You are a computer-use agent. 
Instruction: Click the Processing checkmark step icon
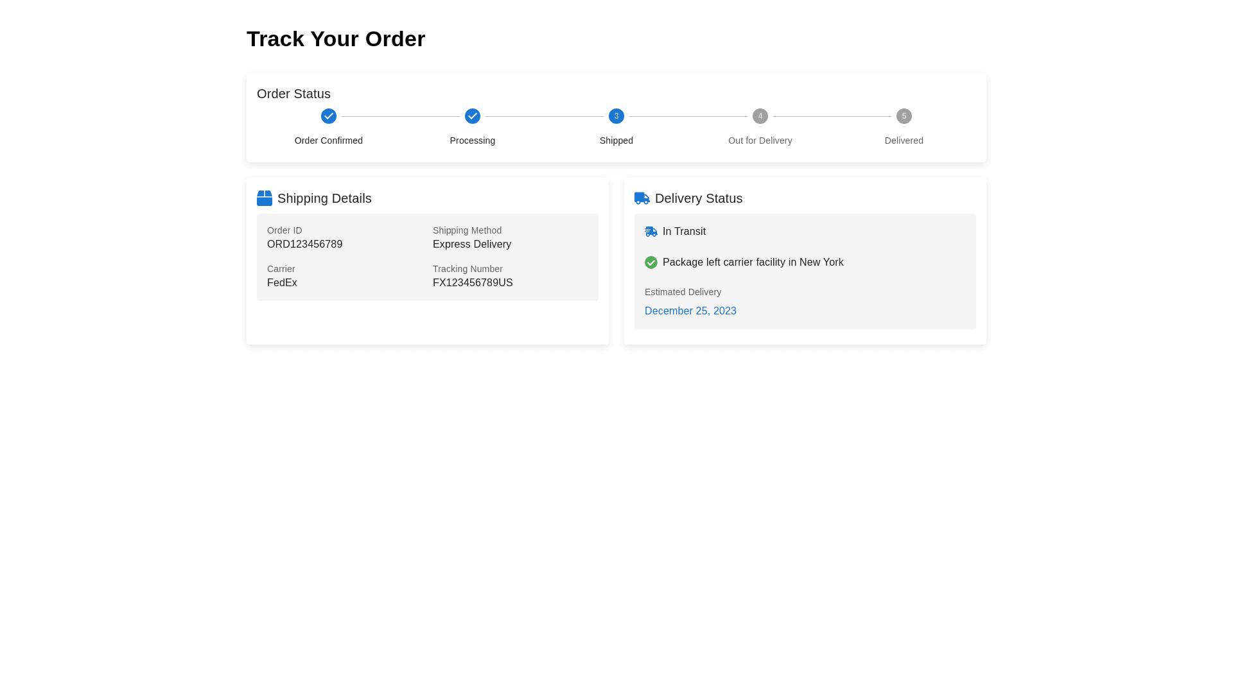tap(472, 116)
